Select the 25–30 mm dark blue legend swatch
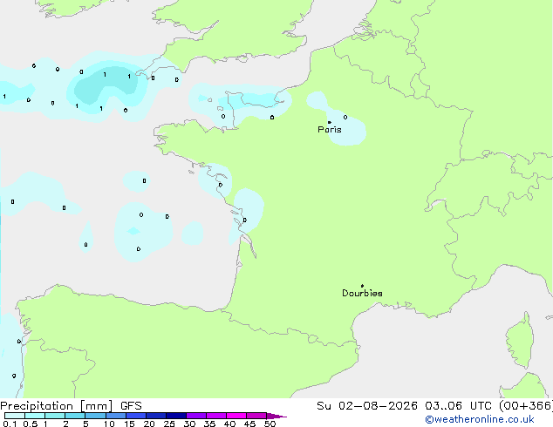 point(175,416)
